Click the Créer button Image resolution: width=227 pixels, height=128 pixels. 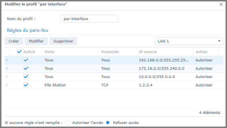(14, 41)
